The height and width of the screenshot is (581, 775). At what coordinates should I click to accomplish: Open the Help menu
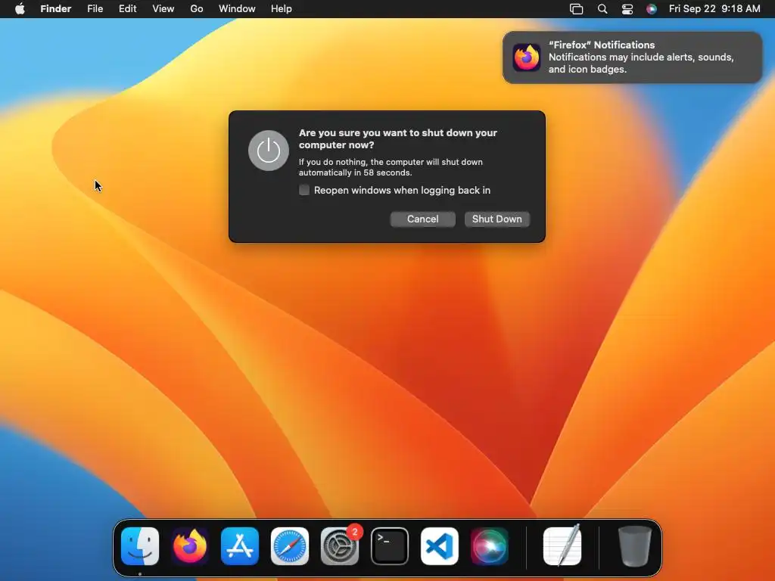282,9
